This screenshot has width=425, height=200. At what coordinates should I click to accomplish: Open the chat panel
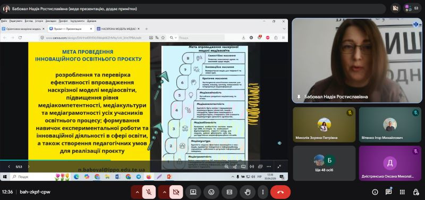388,192
